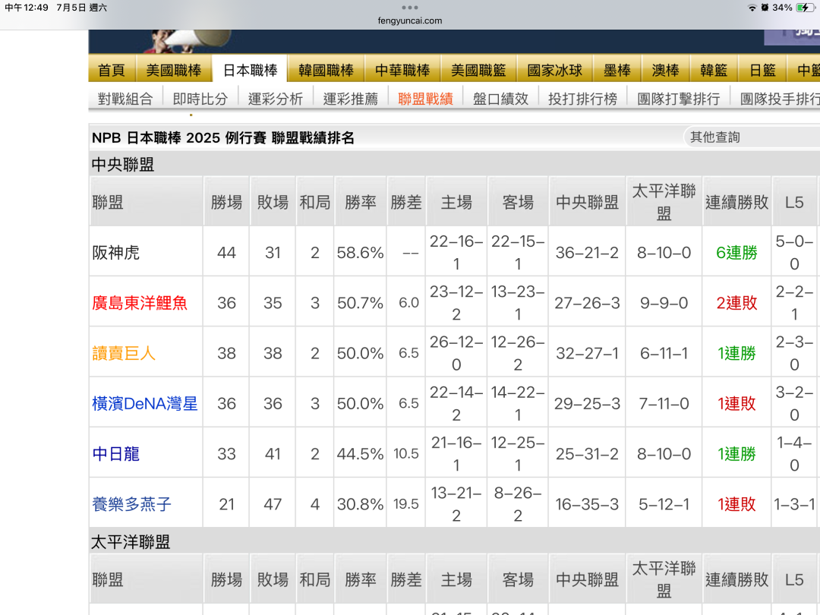Open the 中日龍 team link

[x=115, y=454]
